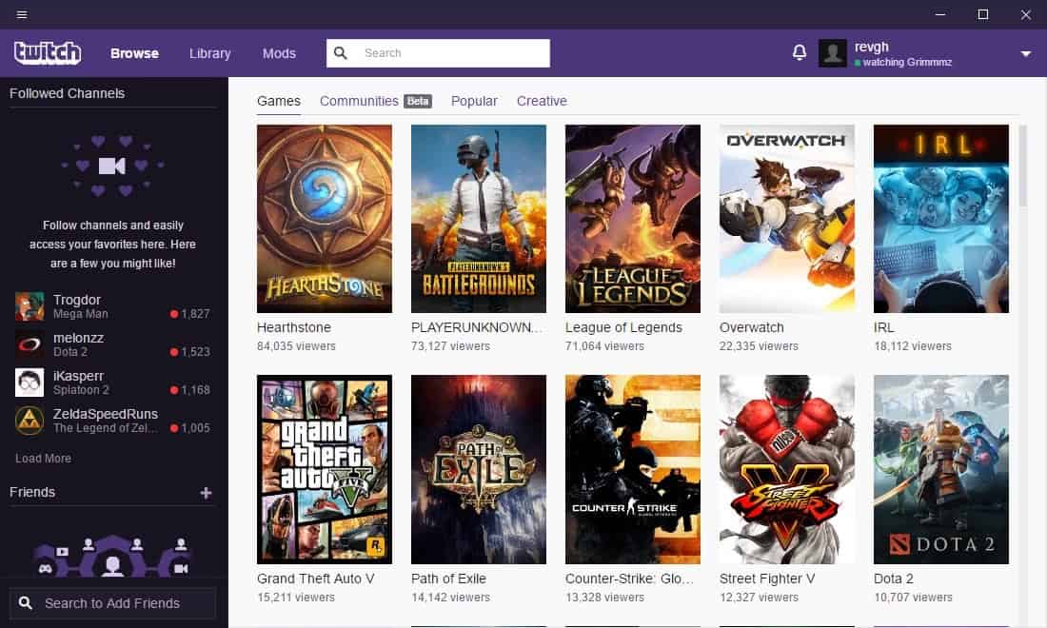This screenshot has width=1047, height=628.
Task: Click the magnifier icon in the search bar
Action: pos(341,52)
